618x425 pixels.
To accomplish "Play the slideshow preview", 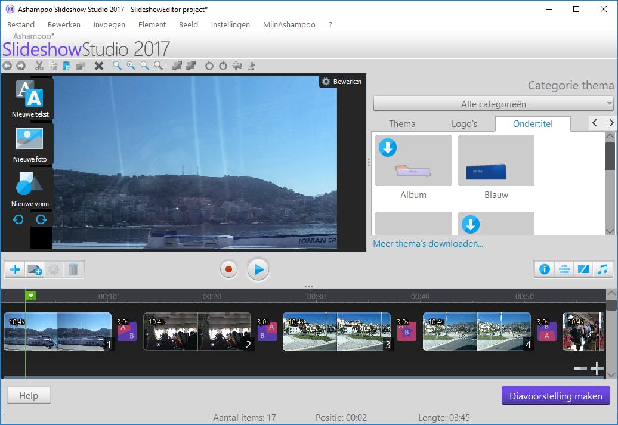I will pyautogui.click(x=258, y=269).
